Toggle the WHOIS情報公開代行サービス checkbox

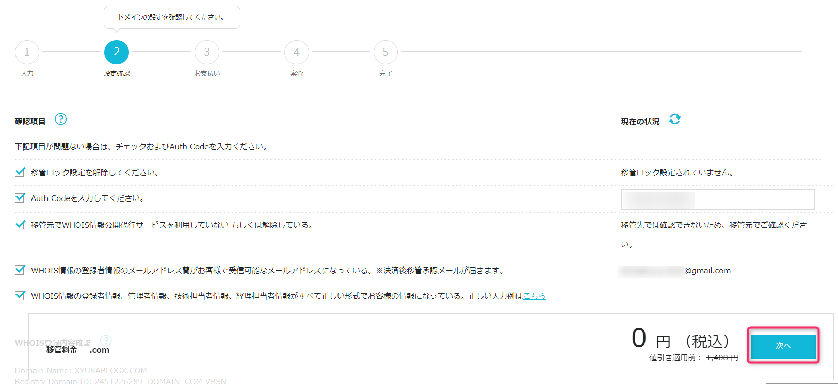[x=20, y=224]
